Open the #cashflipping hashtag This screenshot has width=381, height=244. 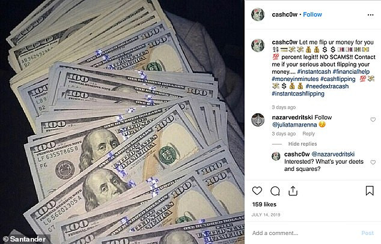pos(338,79)
